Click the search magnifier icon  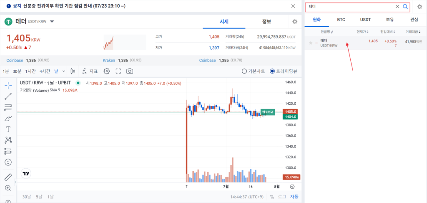coord(405,7)
